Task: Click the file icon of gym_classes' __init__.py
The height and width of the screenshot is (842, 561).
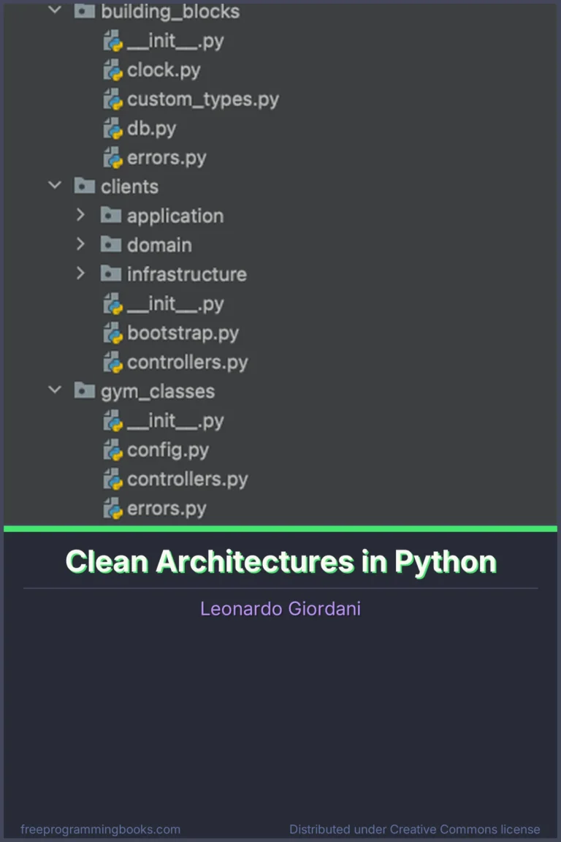Action: click(112, 420)
